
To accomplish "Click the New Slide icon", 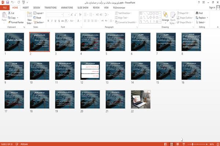I will click(29, 15).
